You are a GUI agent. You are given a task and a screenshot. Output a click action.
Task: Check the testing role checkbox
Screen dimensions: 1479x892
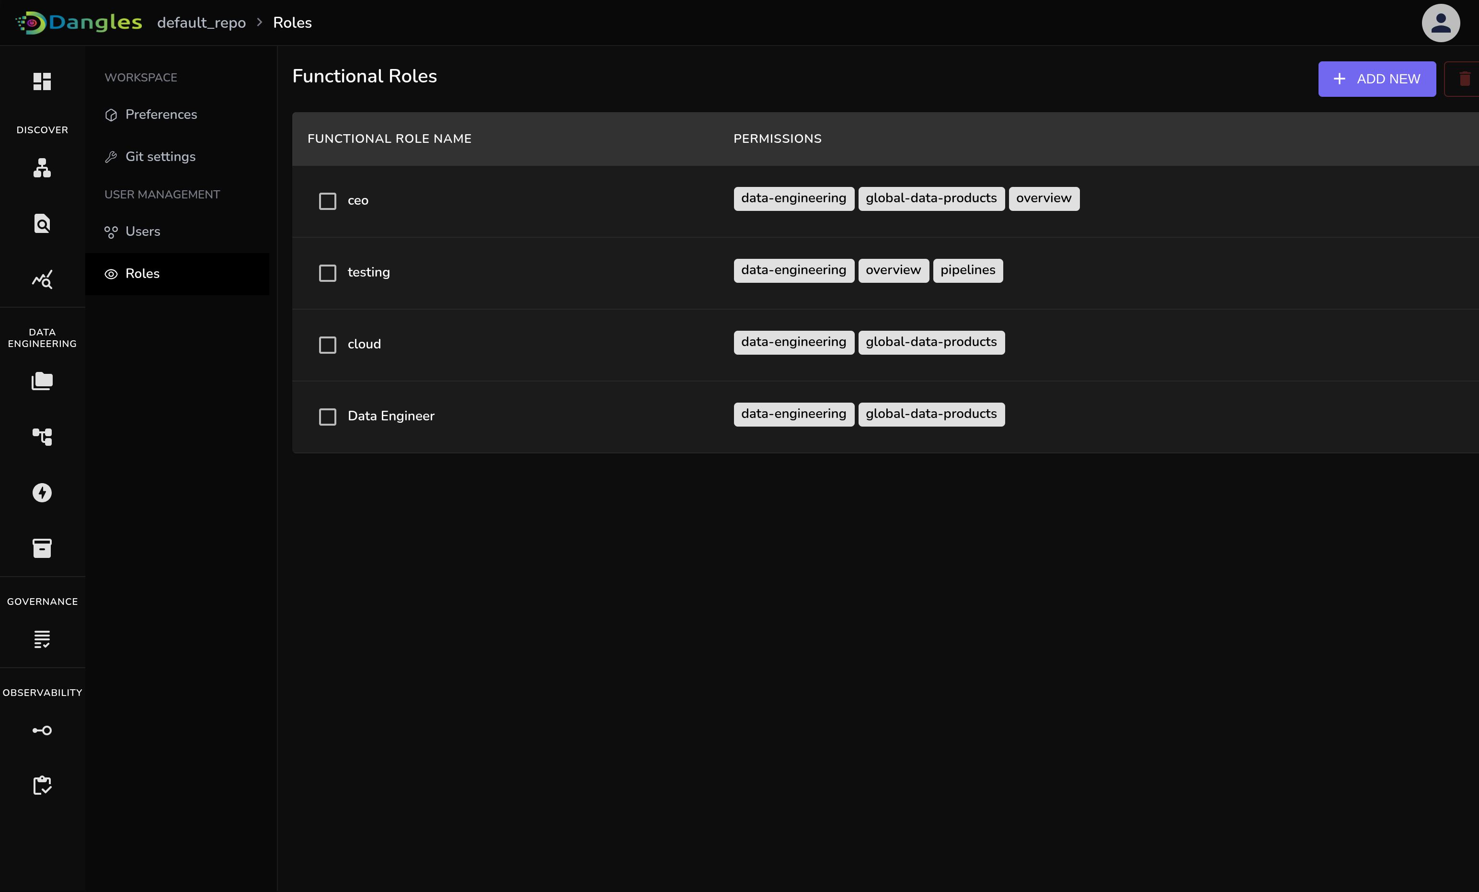pyautogui.click(x=327, y=273)
